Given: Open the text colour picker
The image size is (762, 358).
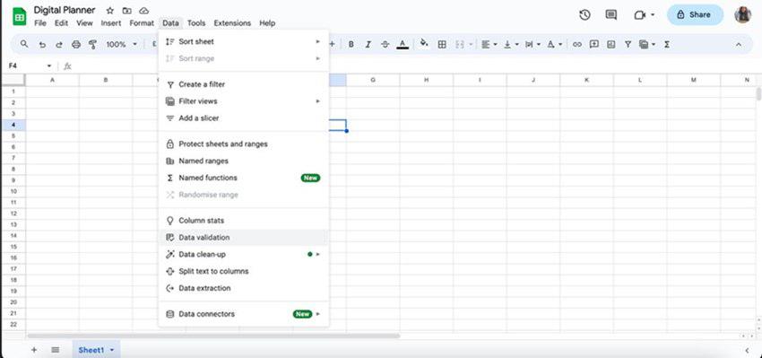Looking at the screenshot, I should click(x=402, y=44).
